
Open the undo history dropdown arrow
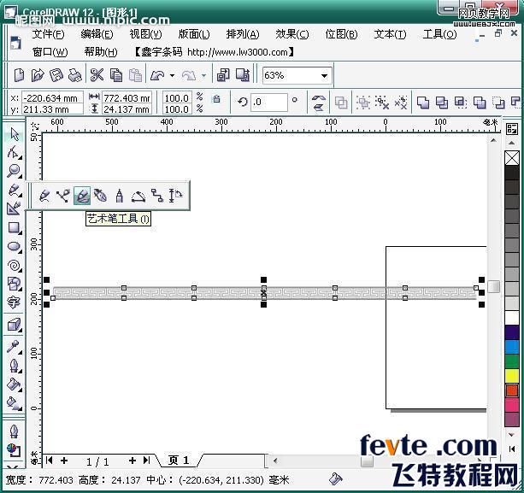click(172, 75)
